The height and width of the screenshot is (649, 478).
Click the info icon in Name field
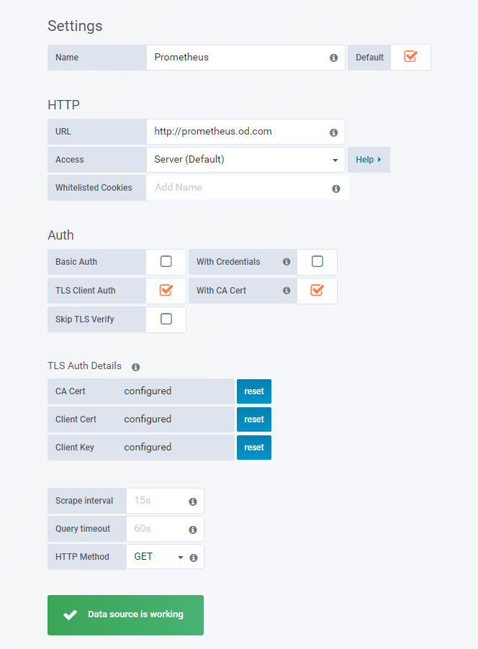[333, 58]
